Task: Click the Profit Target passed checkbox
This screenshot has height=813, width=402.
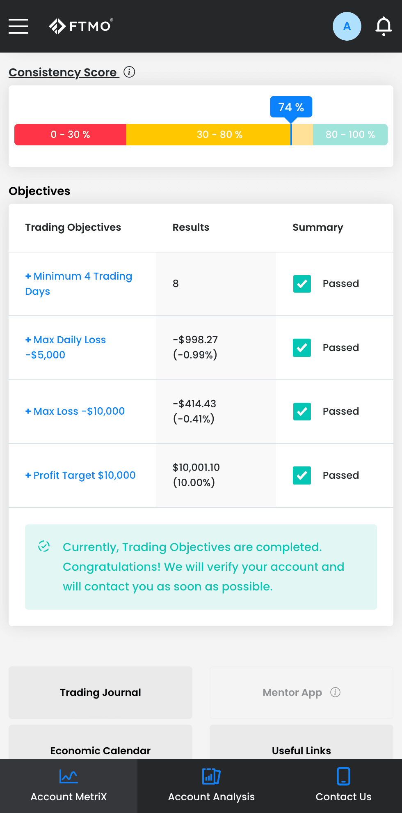Action: click(x=302, y=475)
